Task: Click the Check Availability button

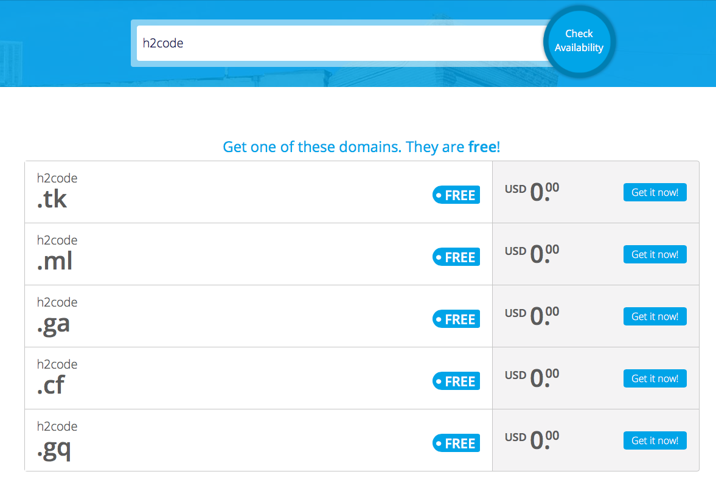Action: (579, 41)
